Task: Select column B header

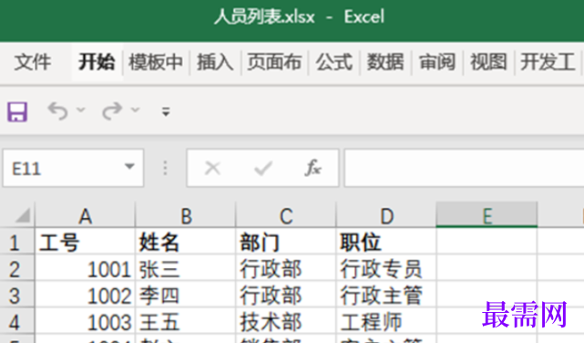Action: (x=186, y=215)
